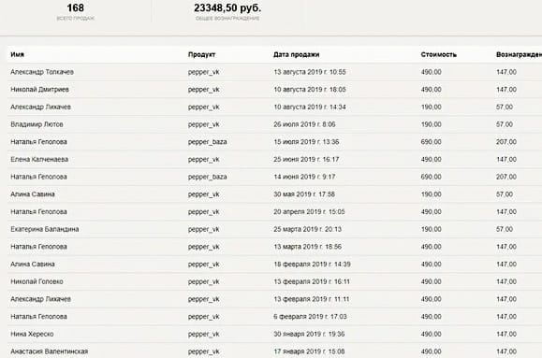542x358 pixels.
Task: Select the name Нина Хереско
Action: click(x=32, y=335)
